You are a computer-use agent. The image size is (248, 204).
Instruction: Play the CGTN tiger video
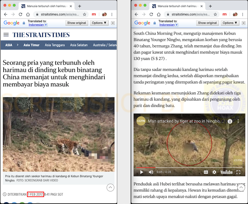tap(141, 172)
